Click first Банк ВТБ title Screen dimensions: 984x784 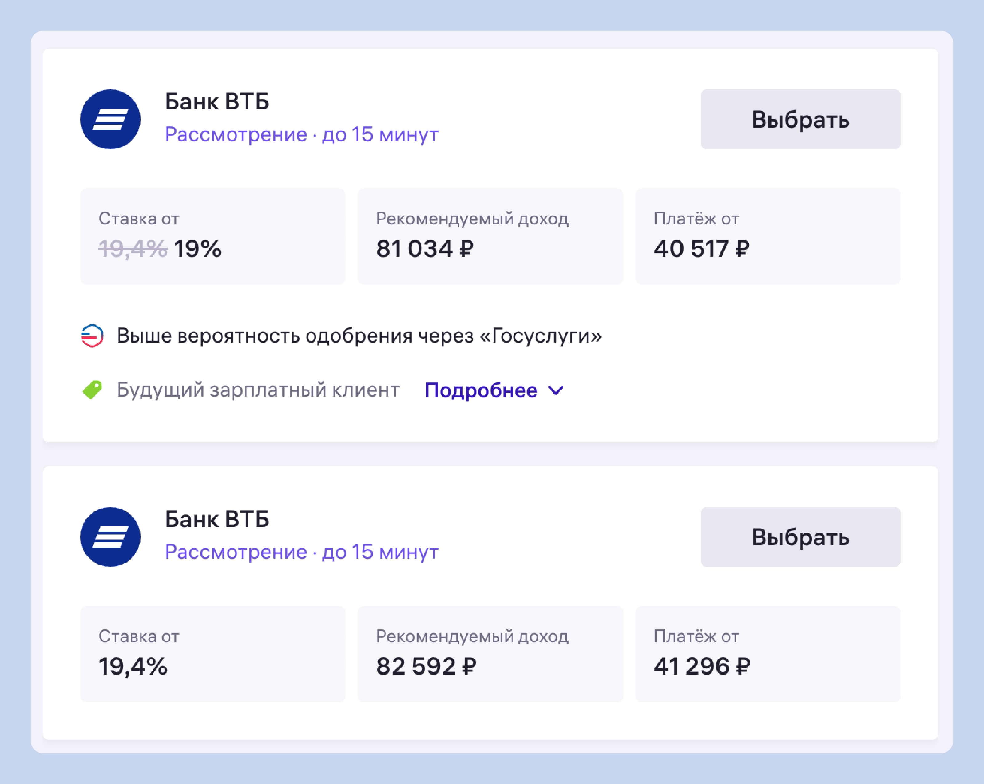point(217,101)
